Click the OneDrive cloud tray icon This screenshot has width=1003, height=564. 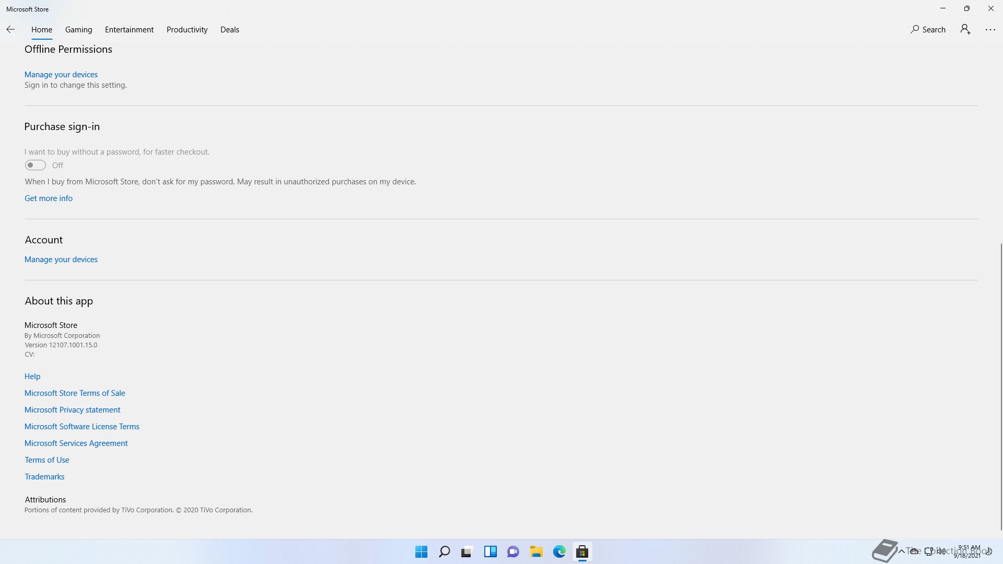point(915,551)
